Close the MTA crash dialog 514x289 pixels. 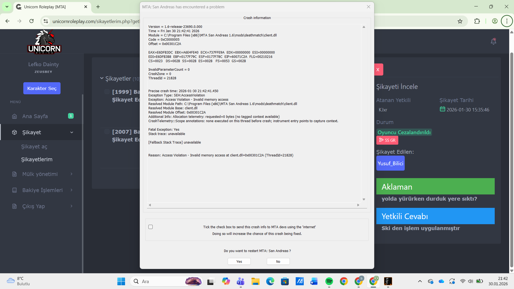point(369,7)
